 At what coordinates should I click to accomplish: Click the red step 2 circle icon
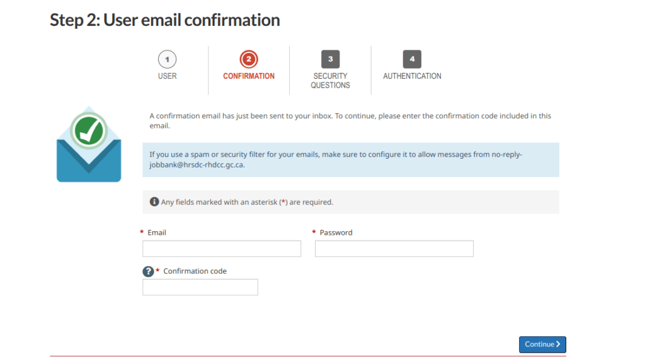pyautogui.click(x=249, y=60)
